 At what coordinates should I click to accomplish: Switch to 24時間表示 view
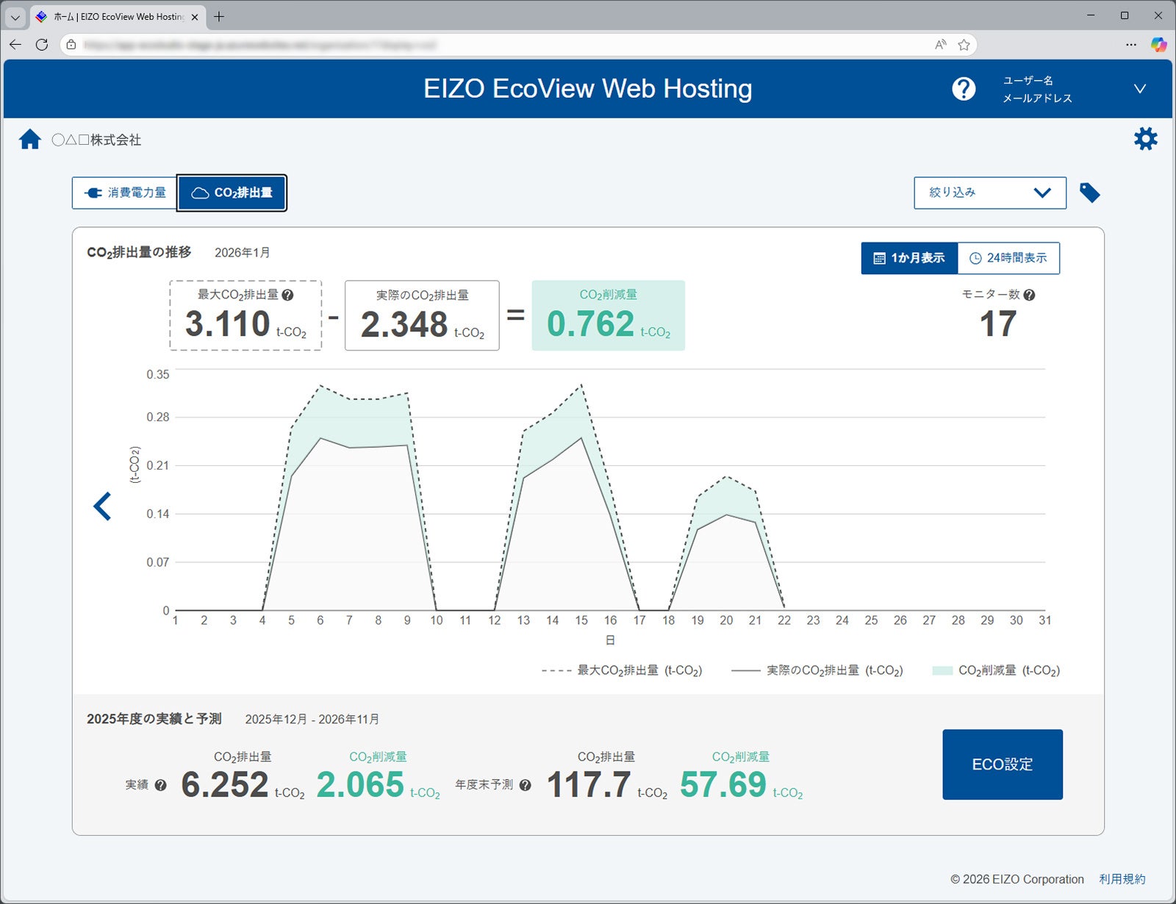coord(1008,259)
